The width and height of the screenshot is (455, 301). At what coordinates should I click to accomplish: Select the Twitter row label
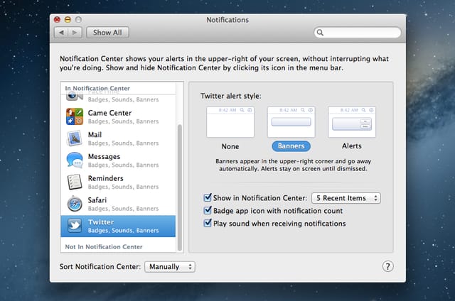101,222
